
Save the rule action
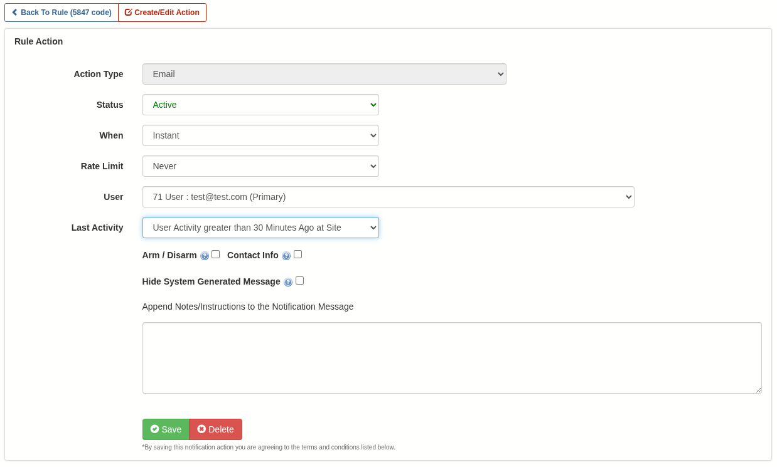[x=166, y=429]
